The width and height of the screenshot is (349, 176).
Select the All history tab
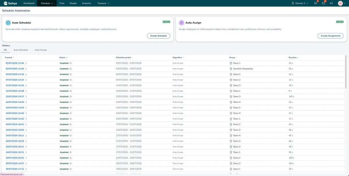pyautogui.click(x=5, y=50)
